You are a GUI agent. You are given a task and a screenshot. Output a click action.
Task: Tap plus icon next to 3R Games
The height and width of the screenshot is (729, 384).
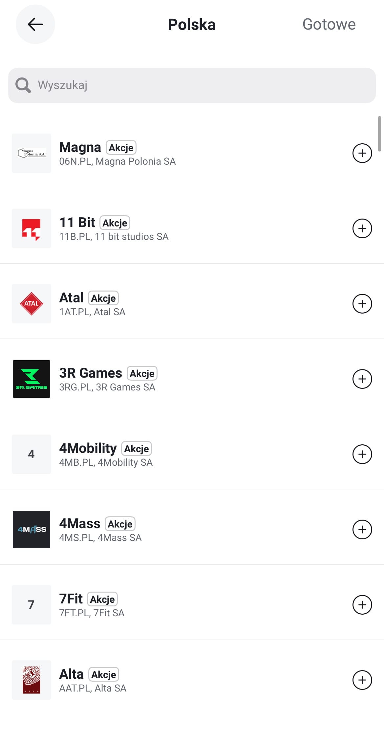click(362, 379)
